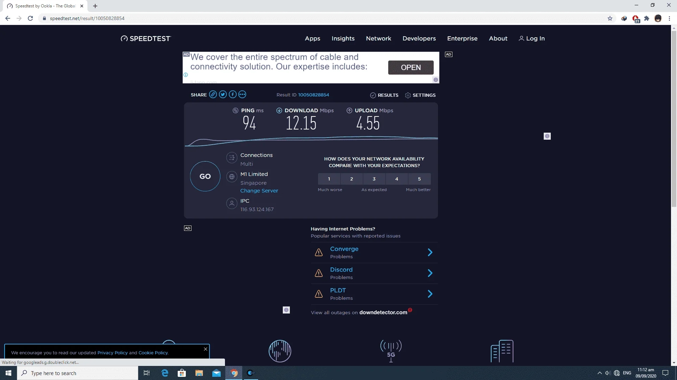Go back to previous page

point(8,18)
